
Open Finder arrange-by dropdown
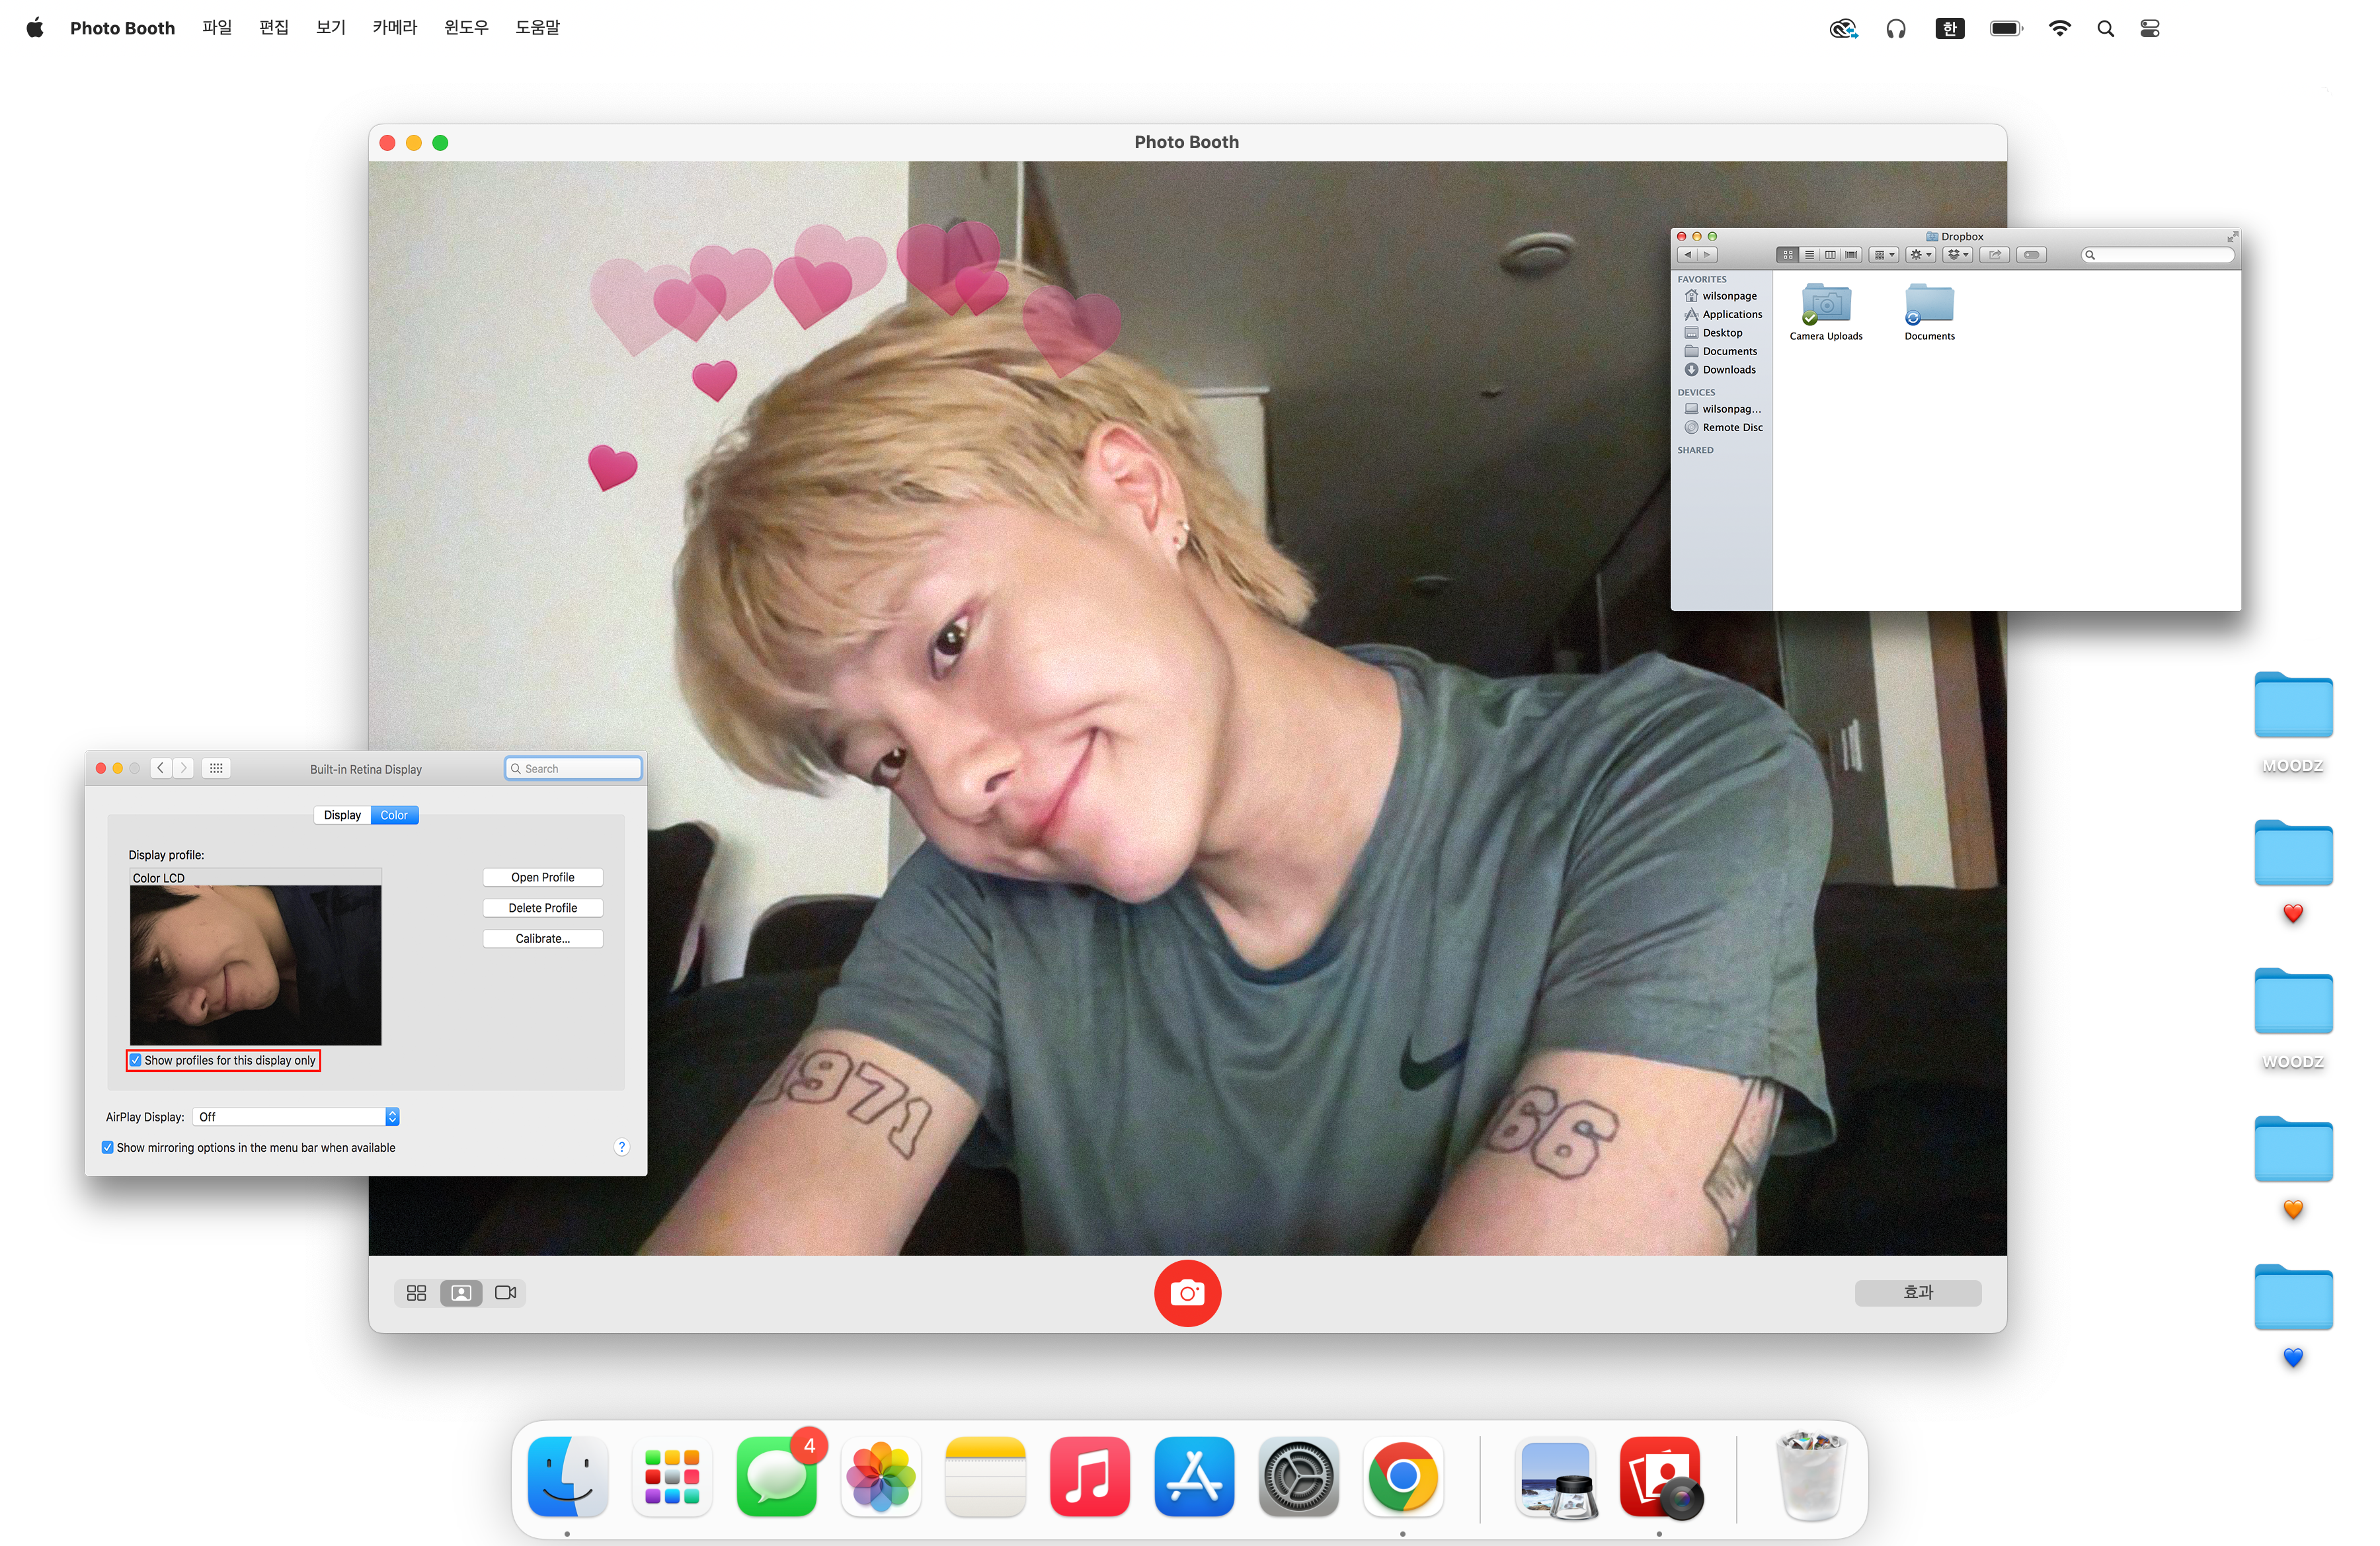1884,255
